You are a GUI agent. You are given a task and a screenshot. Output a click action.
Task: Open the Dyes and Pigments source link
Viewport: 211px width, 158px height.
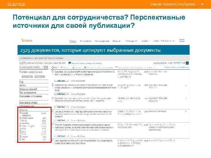coord(158,111)
